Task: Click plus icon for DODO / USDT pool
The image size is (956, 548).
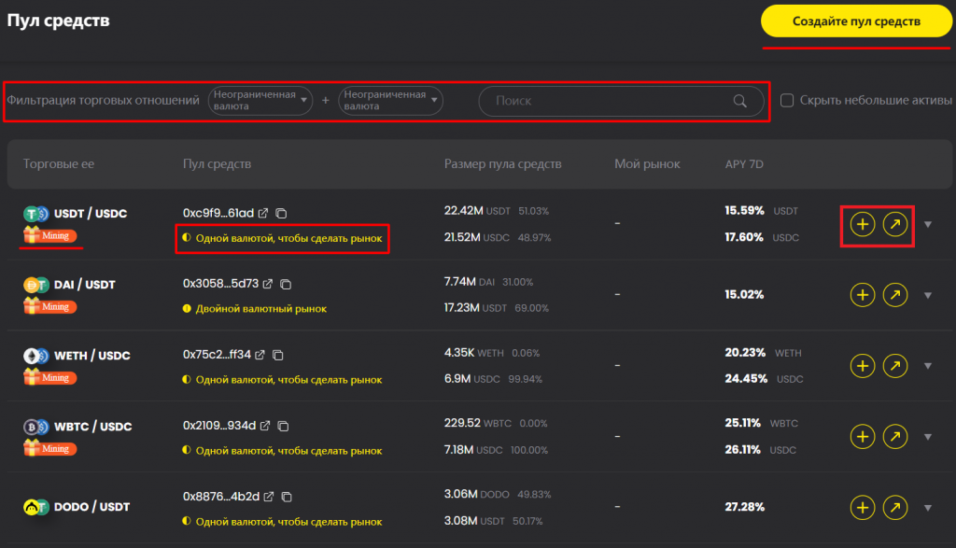Action: click(863, 508)
